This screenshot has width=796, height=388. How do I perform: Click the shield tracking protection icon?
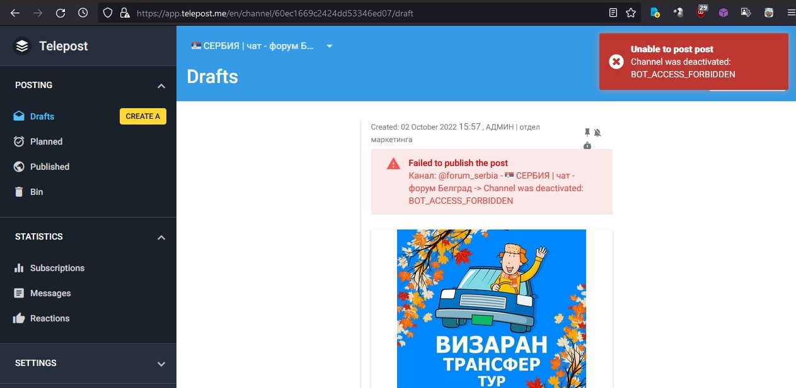[x=108, y=13]
